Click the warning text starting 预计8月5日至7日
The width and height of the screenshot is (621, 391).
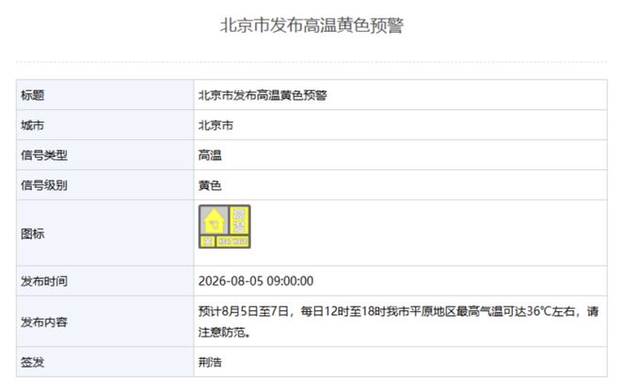pyautogui.click(x=398, y=321)
